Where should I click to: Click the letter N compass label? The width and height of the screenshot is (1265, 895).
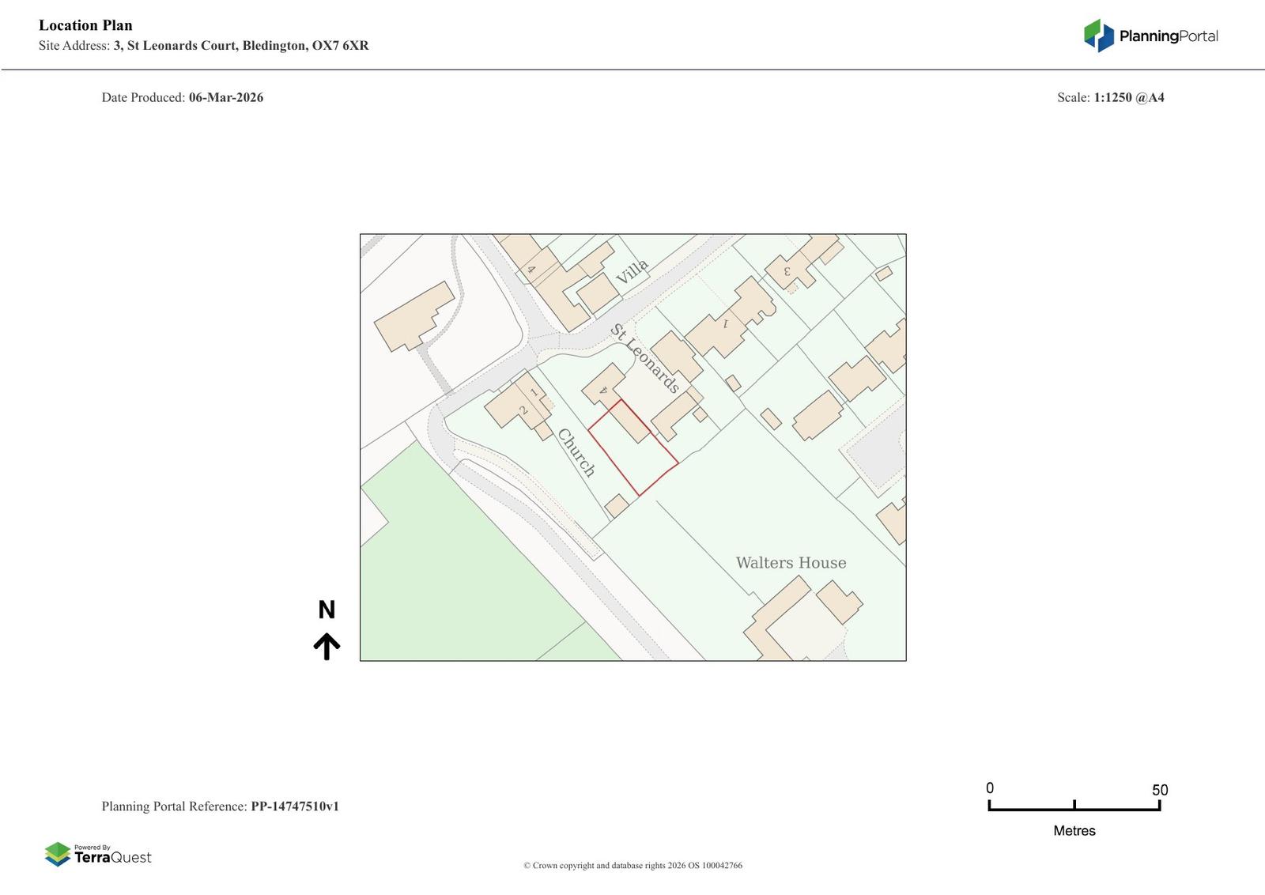[327, 610]
